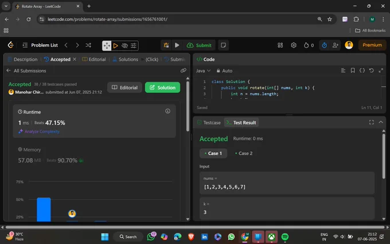Click the Premium button
Screen dimensions: 390x244
tap(372, 45)
